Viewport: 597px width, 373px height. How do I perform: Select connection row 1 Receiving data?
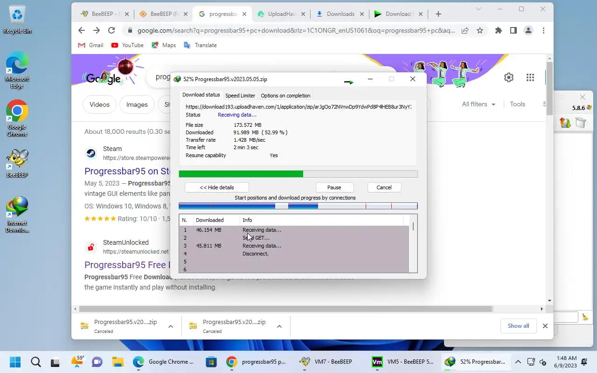coord(294,230)
